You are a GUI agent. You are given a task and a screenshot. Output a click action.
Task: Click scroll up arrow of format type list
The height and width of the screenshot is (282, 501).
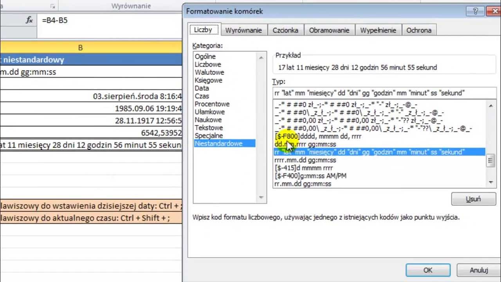pos(491,106)
